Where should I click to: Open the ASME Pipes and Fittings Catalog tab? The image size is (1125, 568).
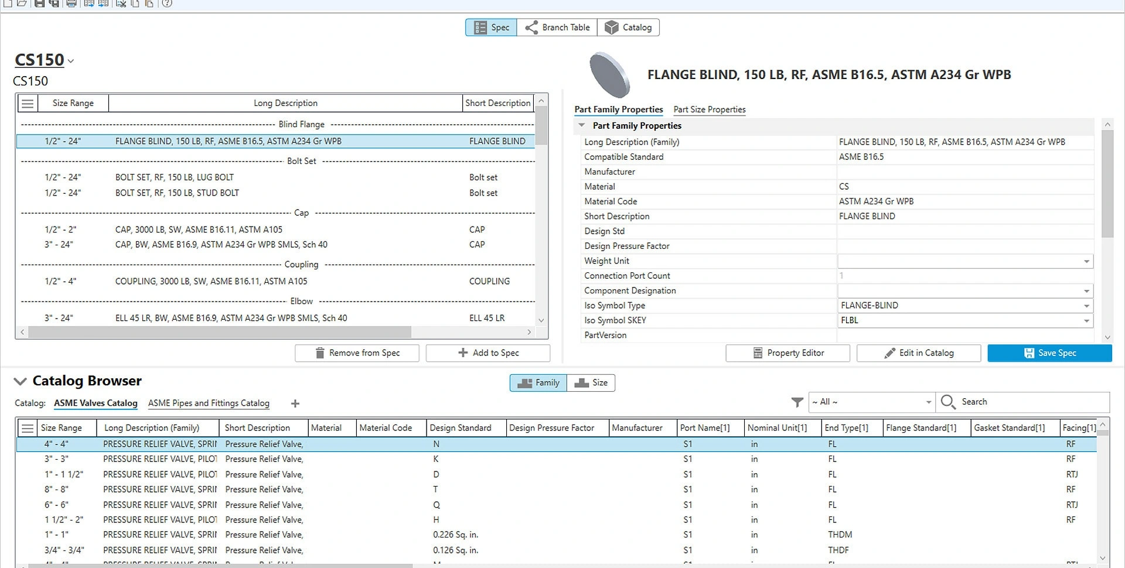[x=209, y=403]
